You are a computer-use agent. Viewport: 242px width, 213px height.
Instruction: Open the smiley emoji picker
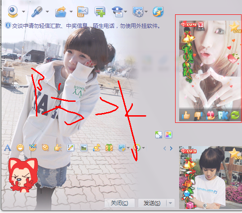20,148
